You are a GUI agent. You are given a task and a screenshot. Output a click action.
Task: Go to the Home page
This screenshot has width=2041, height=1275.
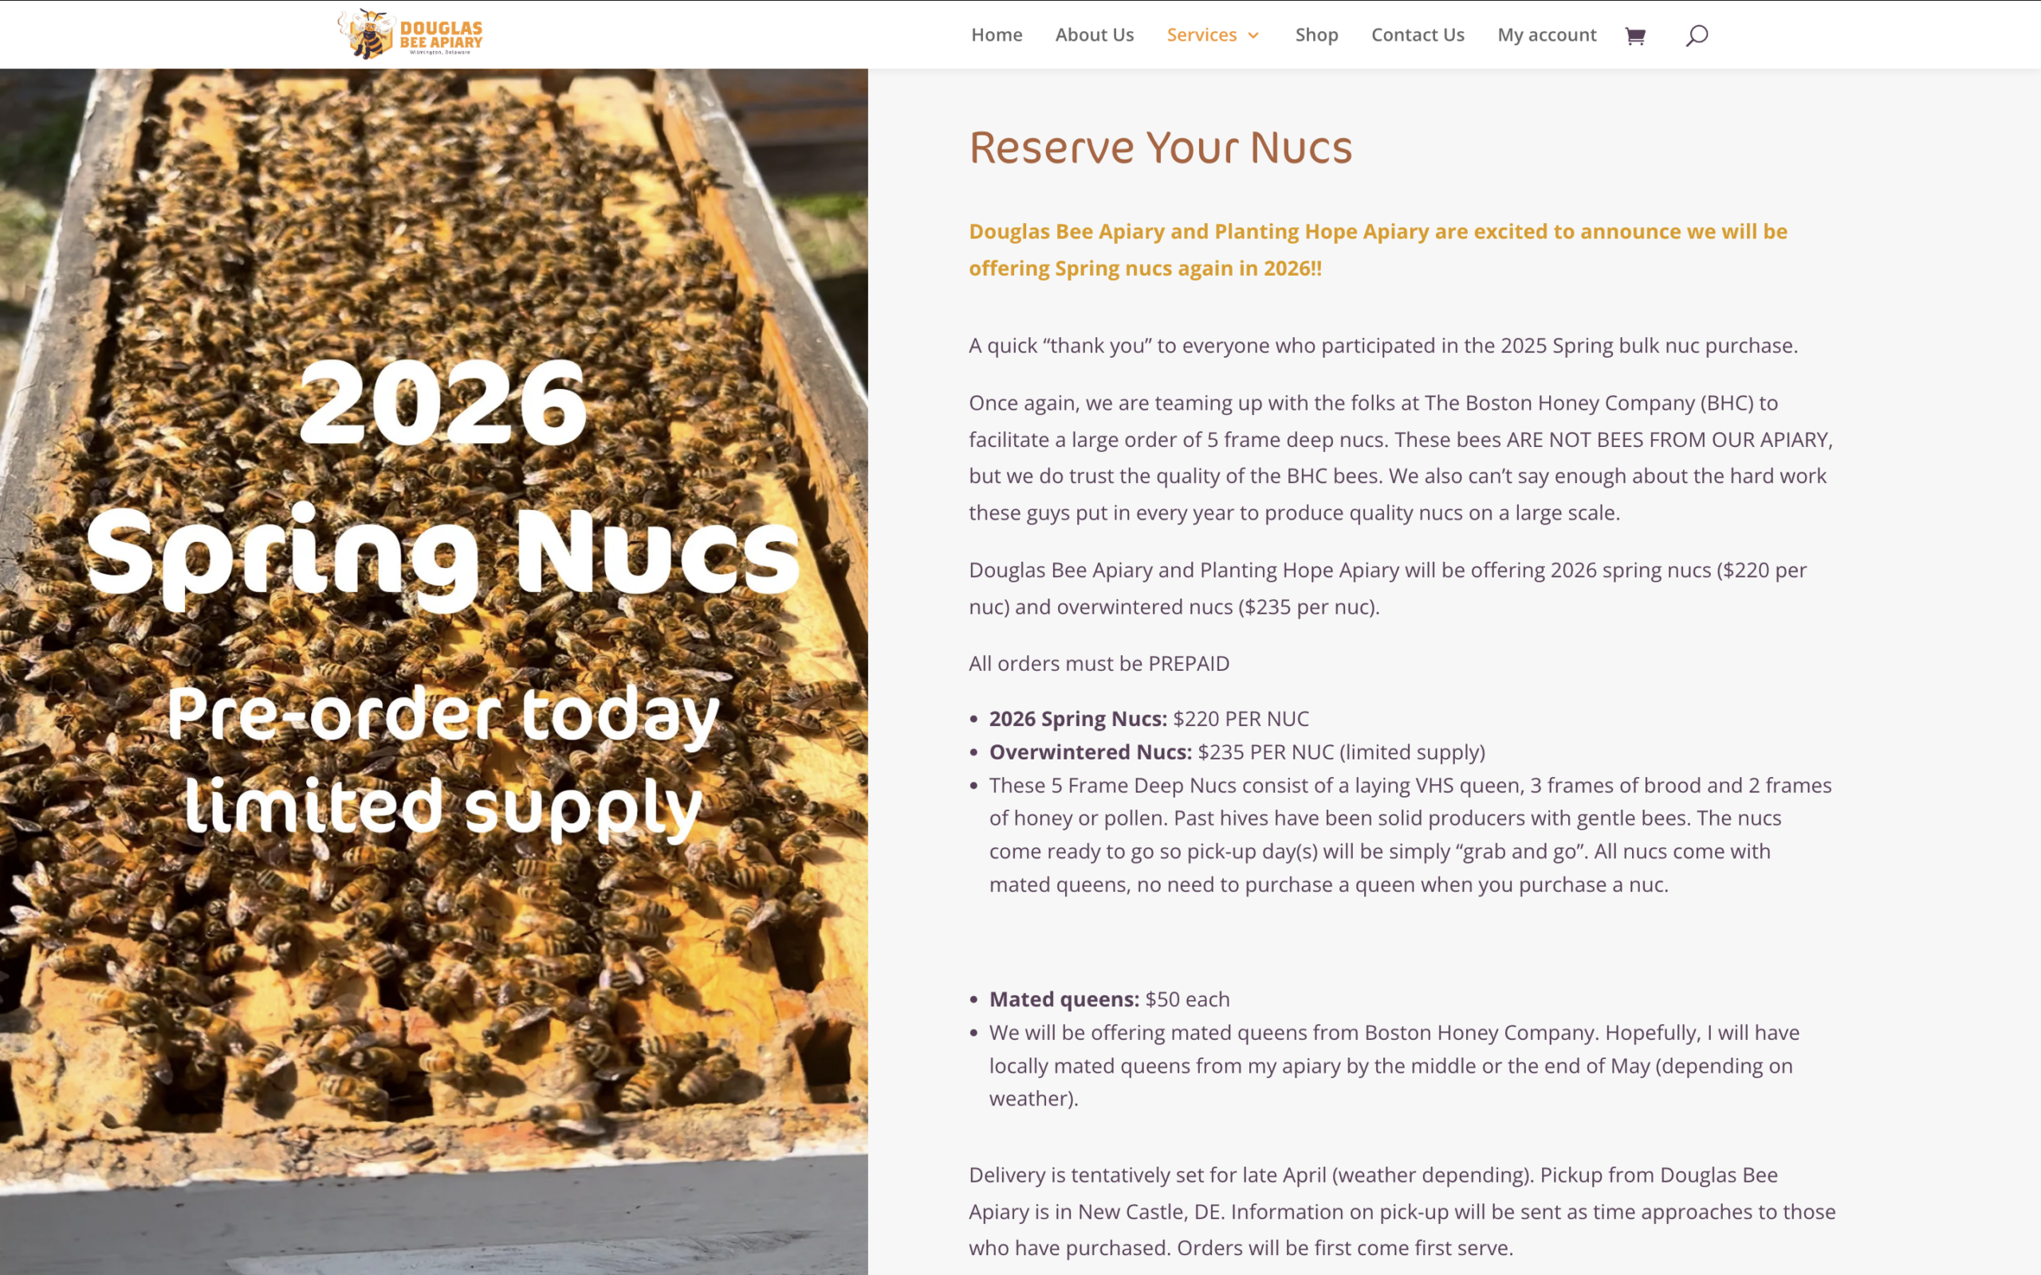click(996, 35)
